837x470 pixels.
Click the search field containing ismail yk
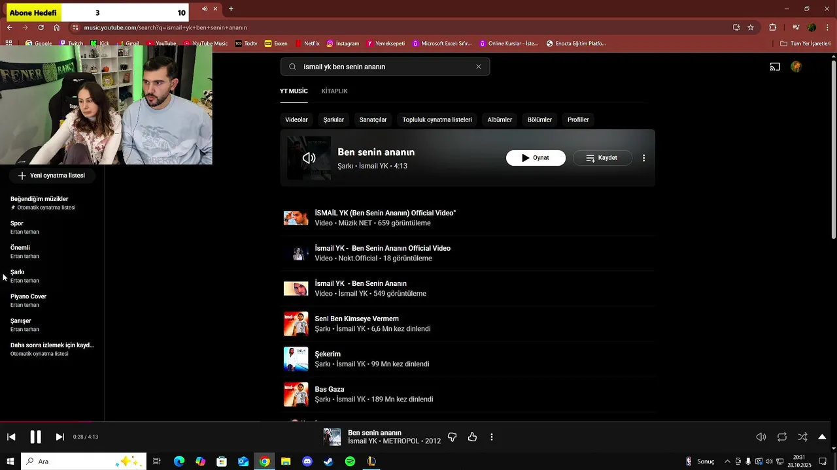[x=385, y=67]
